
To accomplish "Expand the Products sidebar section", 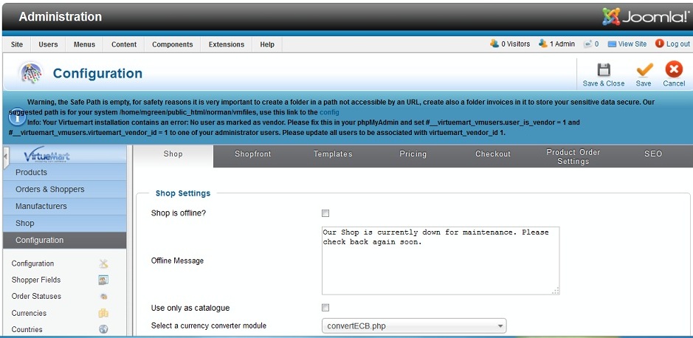I will 32,173.
